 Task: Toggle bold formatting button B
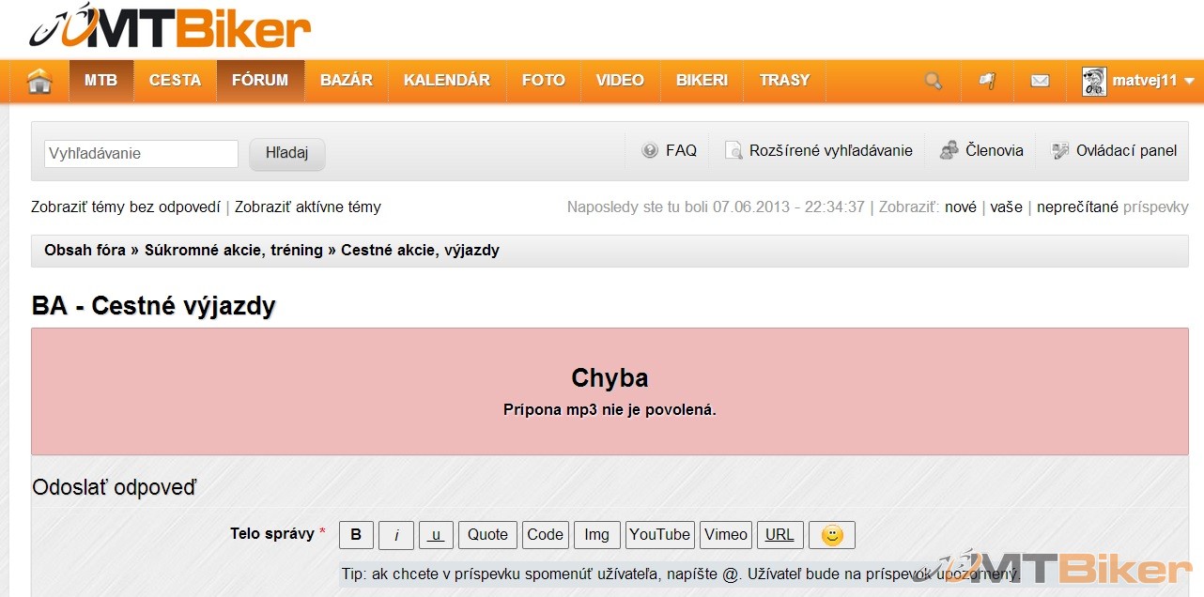pyautogui.click(x=356, y=535)
